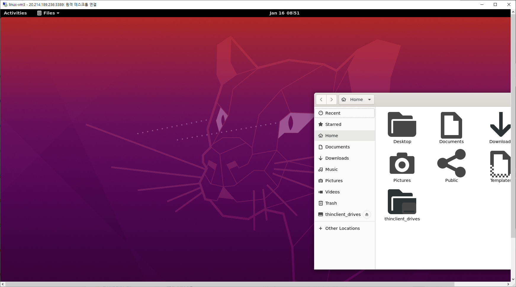Open the Templates folder icon
Viewport: 516px width, 287px height.
click(500, 164)
